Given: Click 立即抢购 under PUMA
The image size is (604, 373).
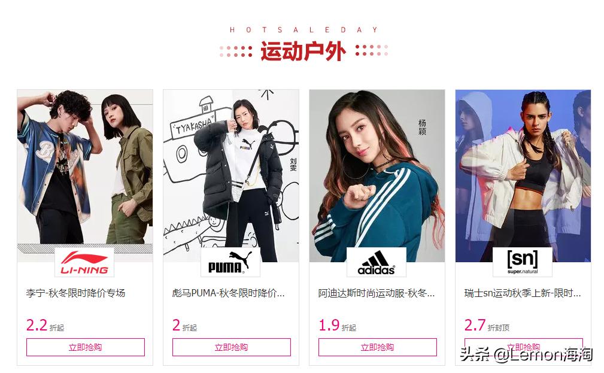Looking at the screenshot, I should tap(232, 347).
